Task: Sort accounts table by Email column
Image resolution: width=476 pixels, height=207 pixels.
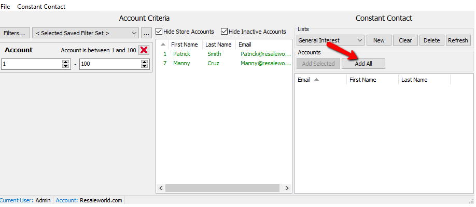Action: click(263, 45)
